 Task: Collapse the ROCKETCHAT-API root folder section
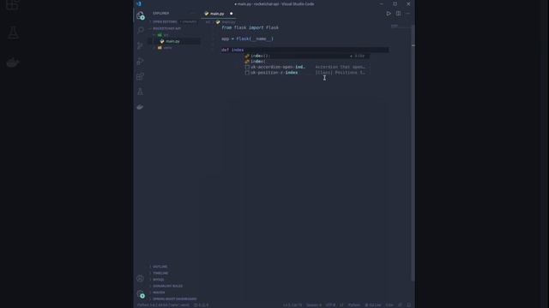(166, 28)
